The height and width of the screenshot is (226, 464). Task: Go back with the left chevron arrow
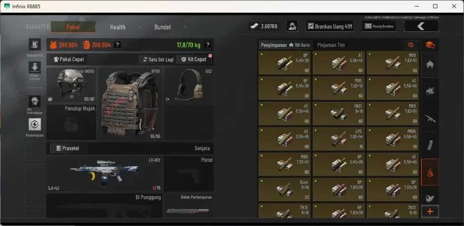[x=421, y=26]
